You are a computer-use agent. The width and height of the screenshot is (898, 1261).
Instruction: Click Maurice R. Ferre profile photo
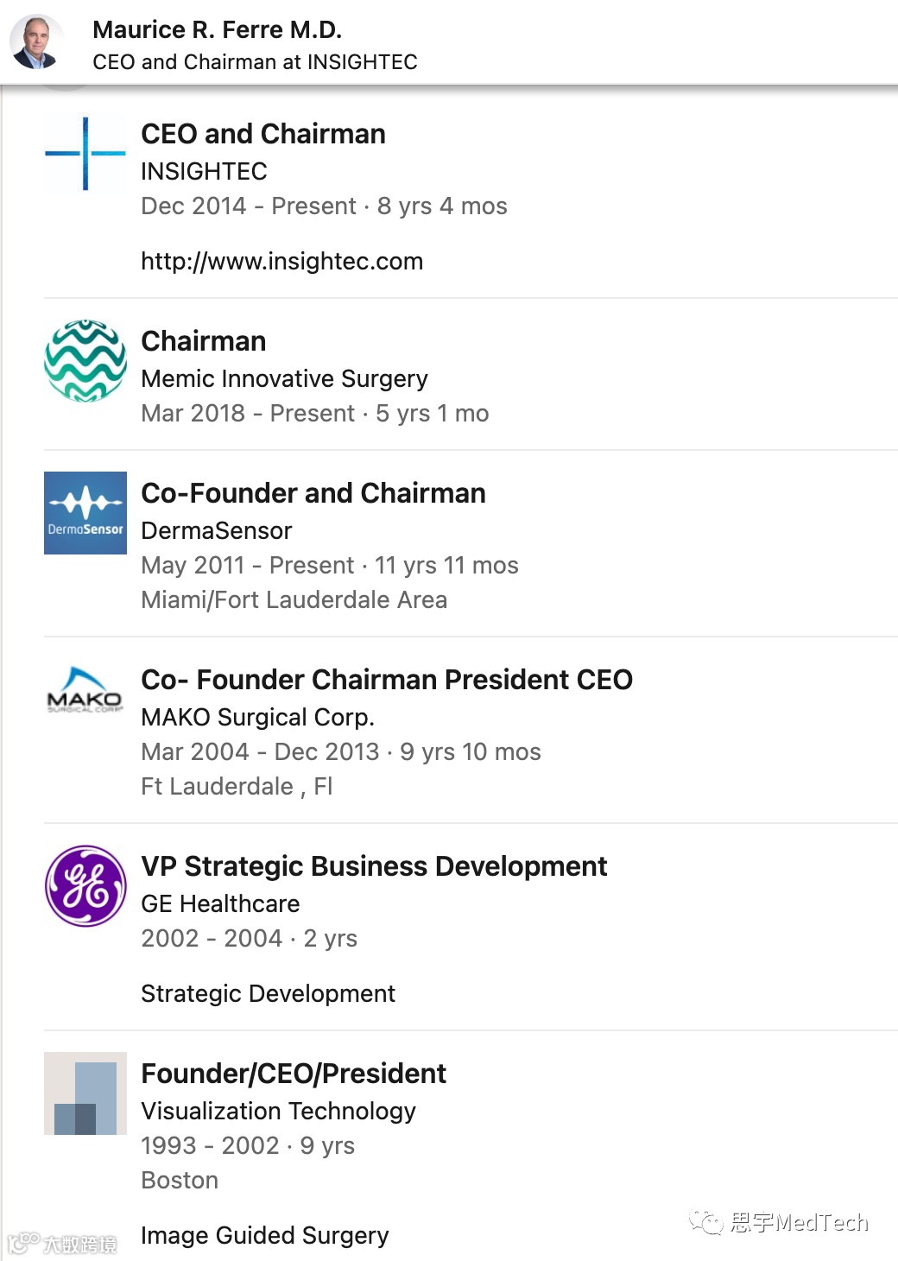tap(37, 42)
